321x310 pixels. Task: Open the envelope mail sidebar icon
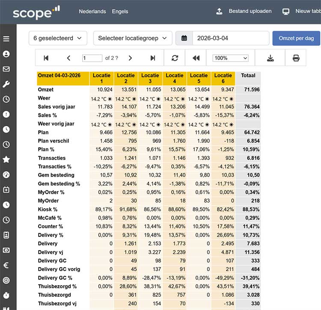pos(6,69)
